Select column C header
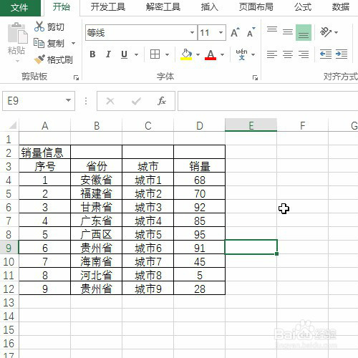This screenshot has height=358, width=358. (x=148, y=125)
